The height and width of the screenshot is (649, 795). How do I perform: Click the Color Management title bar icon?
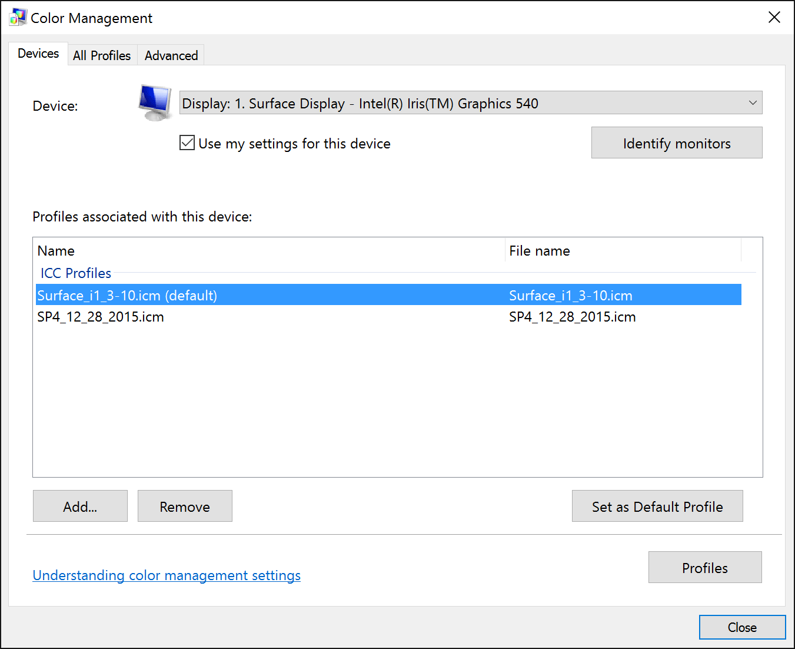point(18,18)
